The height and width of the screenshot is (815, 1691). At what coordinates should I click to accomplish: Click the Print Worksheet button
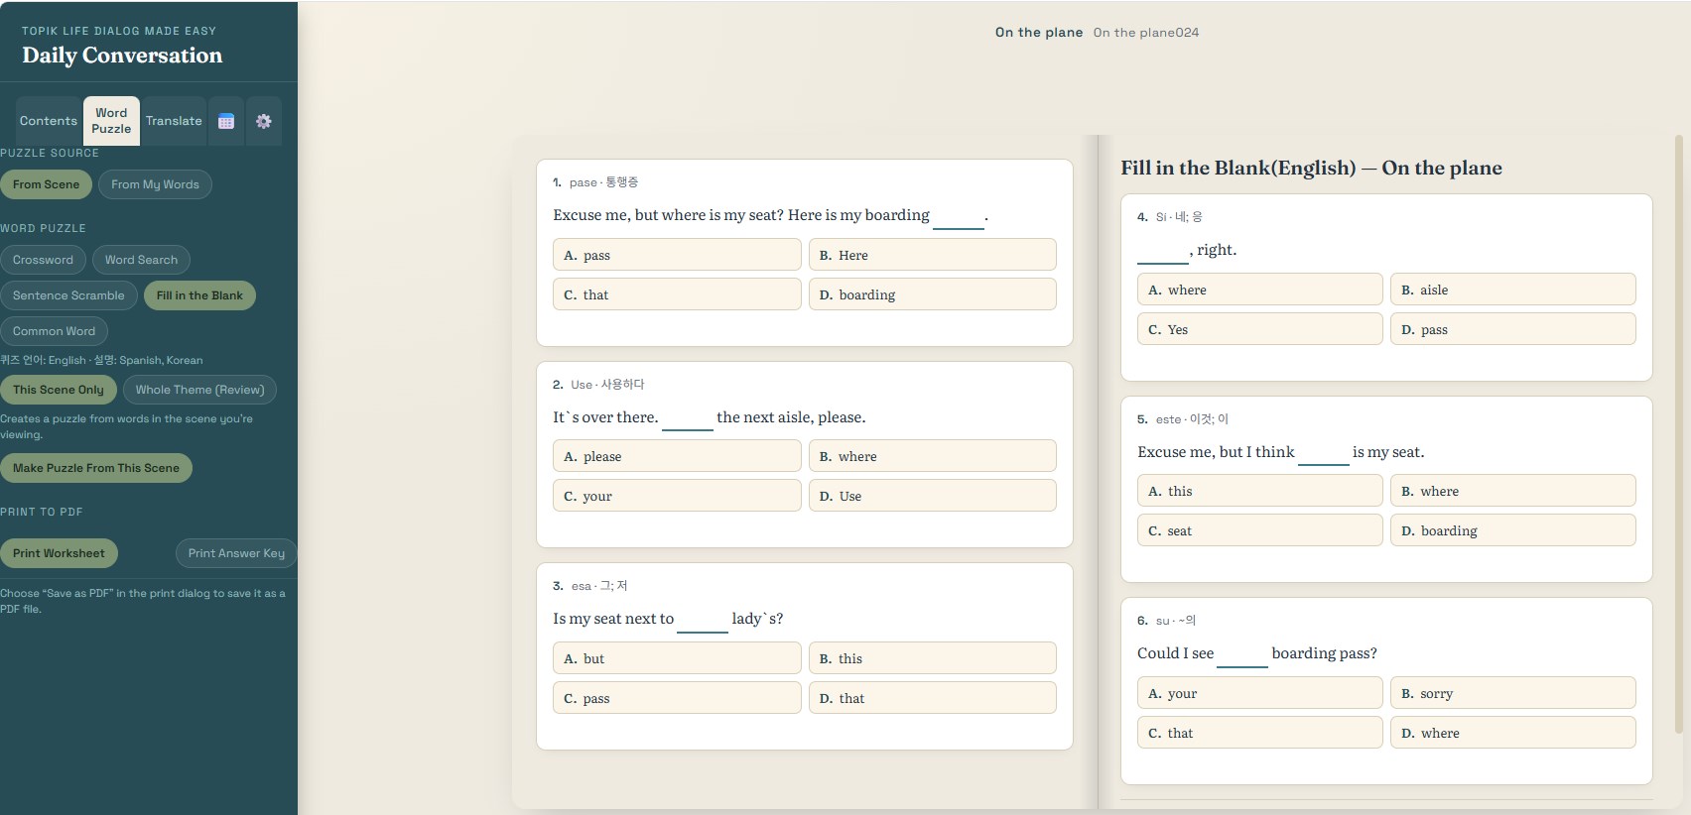pos(59,553)
